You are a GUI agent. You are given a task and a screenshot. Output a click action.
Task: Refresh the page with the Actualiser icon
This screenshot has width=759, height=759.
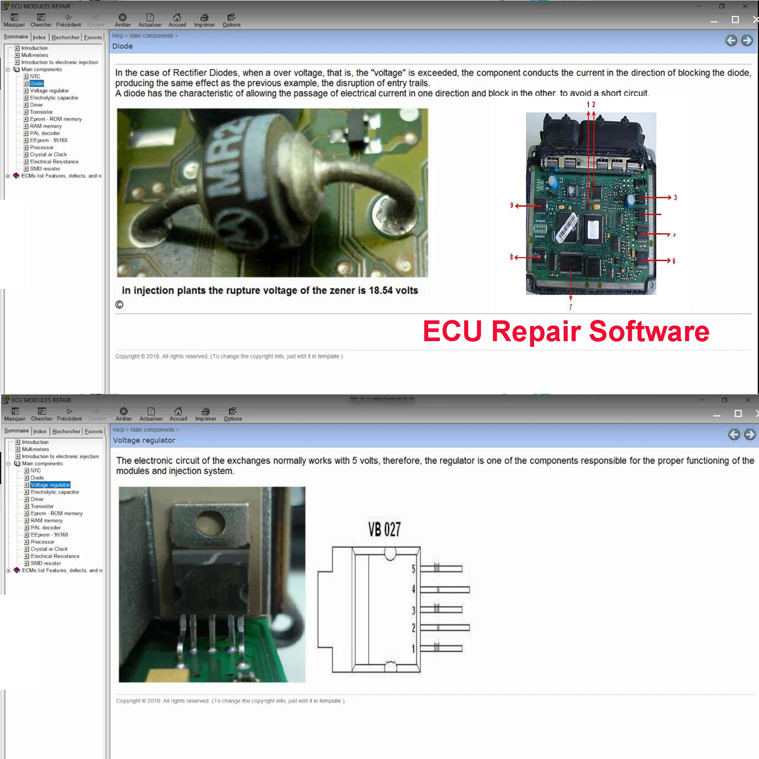(x=151, y=18)
